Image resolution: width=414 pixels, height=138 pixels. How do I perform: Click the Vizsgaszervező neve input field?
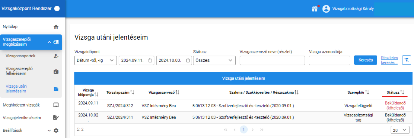pyautogui.click(x=272, y=60)
